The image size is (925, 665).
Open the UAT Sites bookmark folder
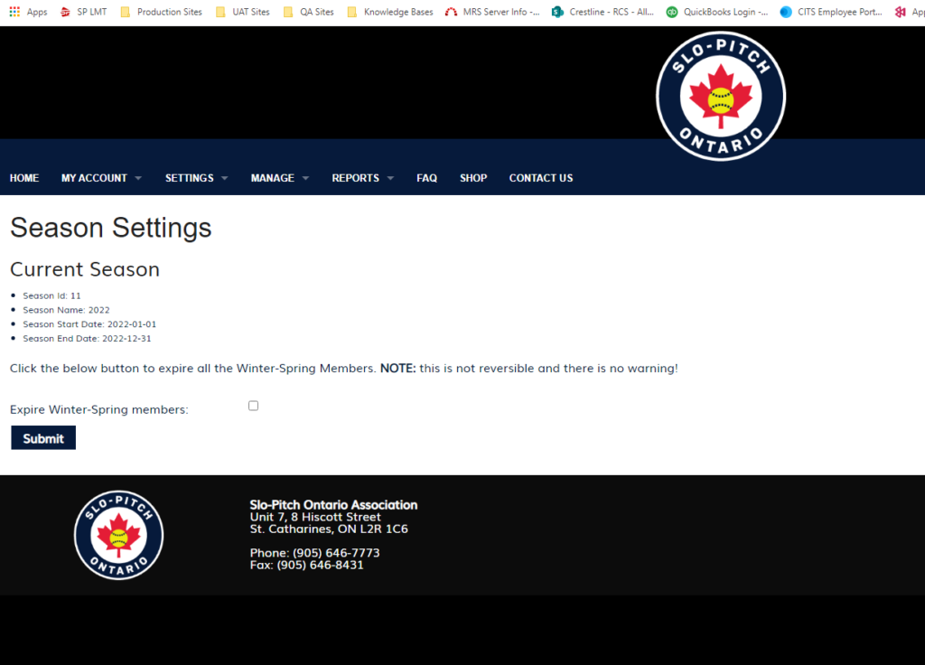click(x=243, y=12)
